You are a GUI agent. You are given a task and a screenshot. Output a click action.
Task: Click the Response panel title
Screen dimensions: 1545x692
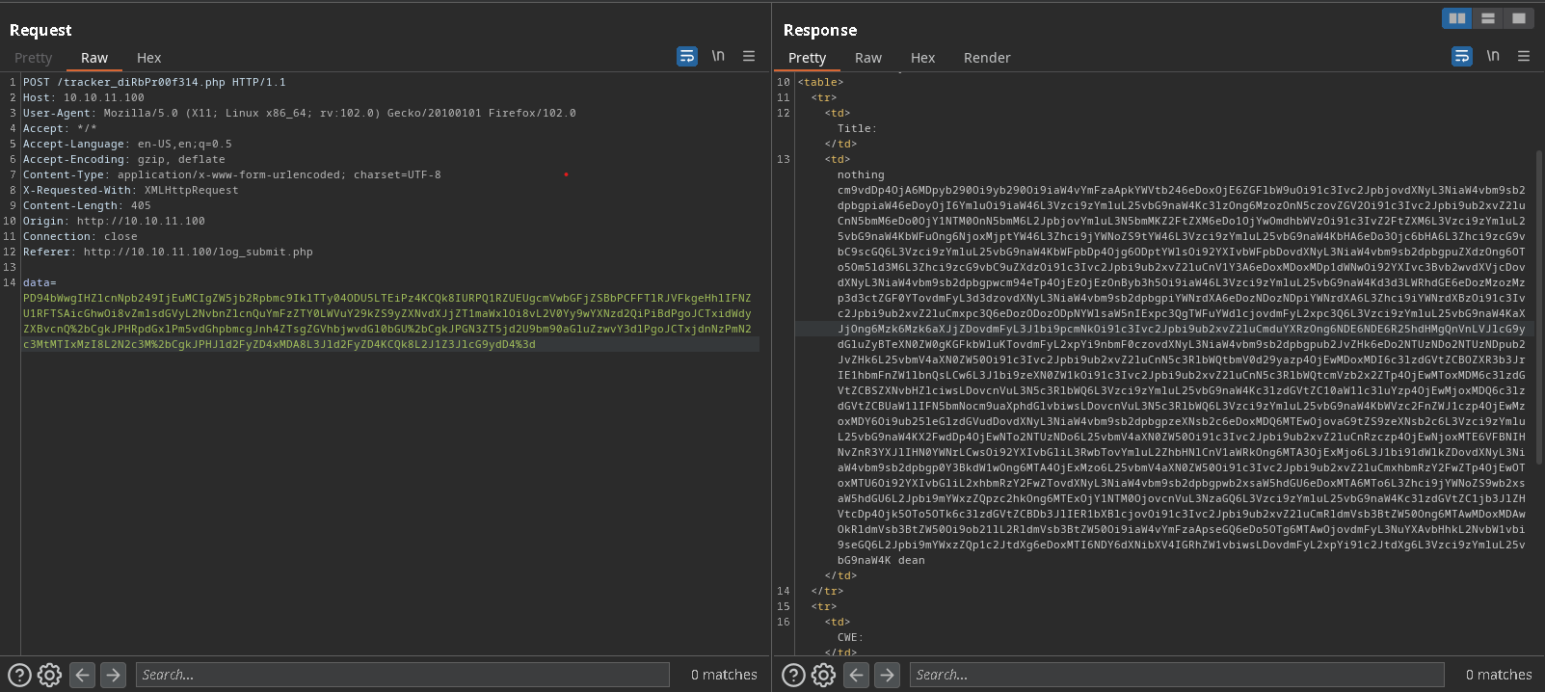820,30
